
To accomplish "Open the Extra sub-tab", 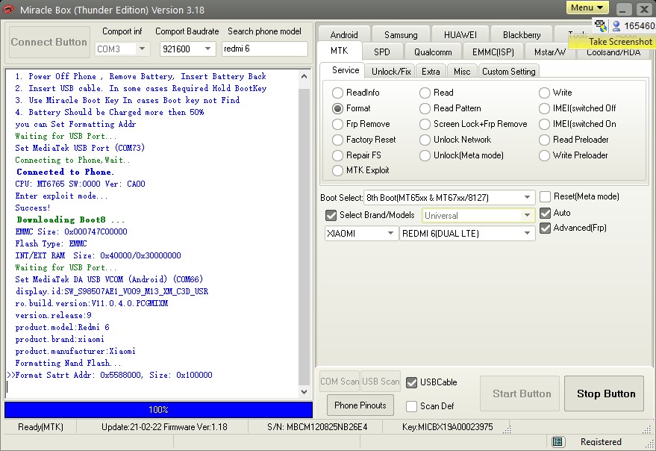I will coord(431,71).
